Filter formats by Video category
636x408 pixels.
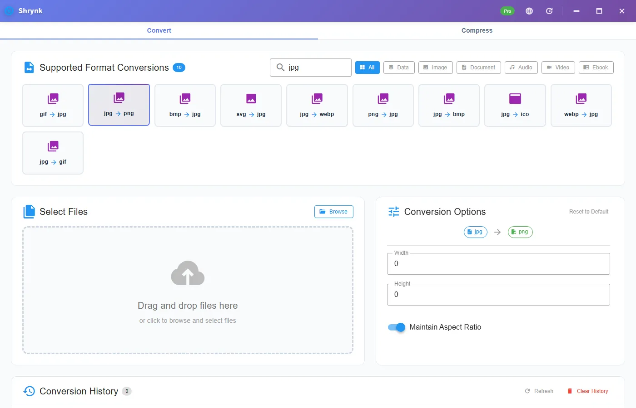(558, 68)
